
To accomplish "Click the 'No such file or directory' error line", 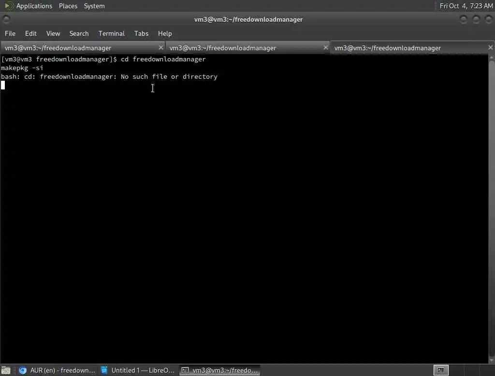I will 109,77.
